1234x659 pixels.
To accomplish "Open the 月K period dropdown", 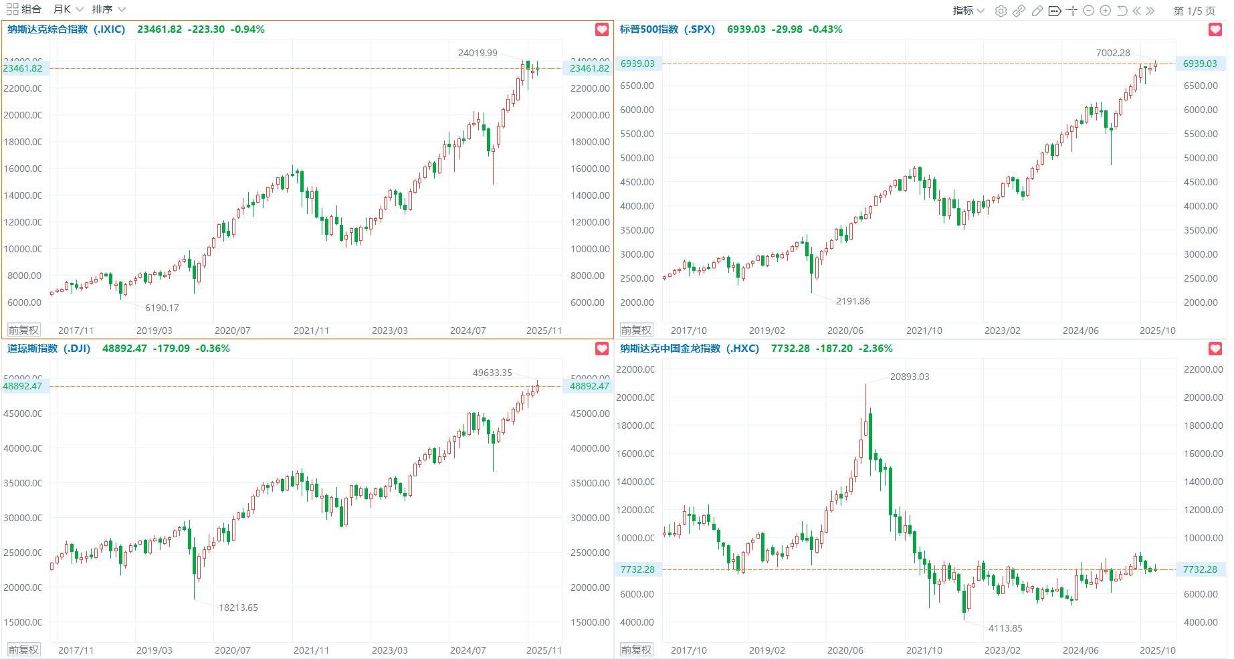I will 68,9.
